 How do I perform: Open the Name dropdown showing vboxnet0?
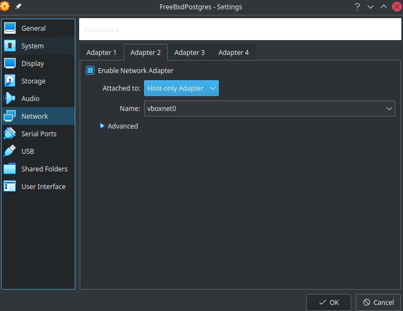[269, 108]
